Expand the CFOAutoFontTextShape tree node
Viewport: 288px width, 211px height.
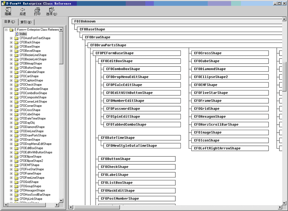coord(11,38)
